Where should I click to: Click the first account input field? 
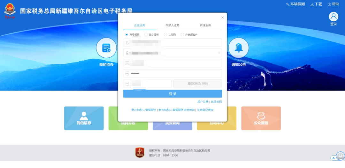click(172, 43)
